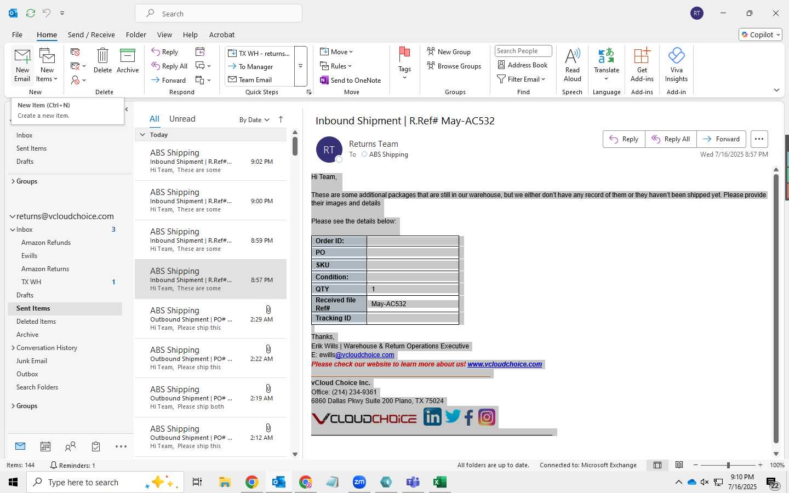Click Reply button in reading pane
This screenshot has width=789, height=493.
coord(624,139)
